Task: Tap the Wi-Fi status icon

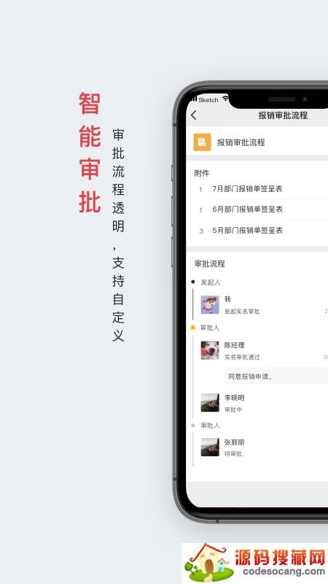Action: pyautogui.click(x=225, y=99)
